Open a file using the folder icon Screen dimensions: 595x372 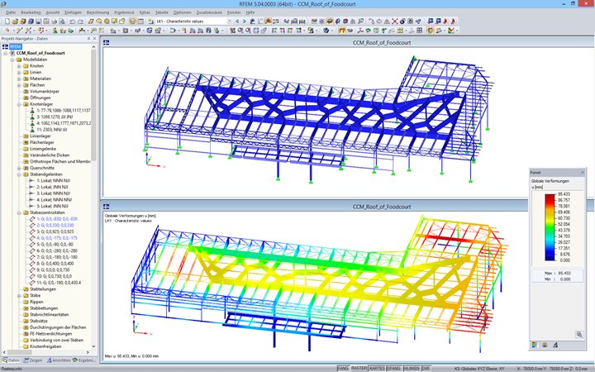[x=15, y=21]
